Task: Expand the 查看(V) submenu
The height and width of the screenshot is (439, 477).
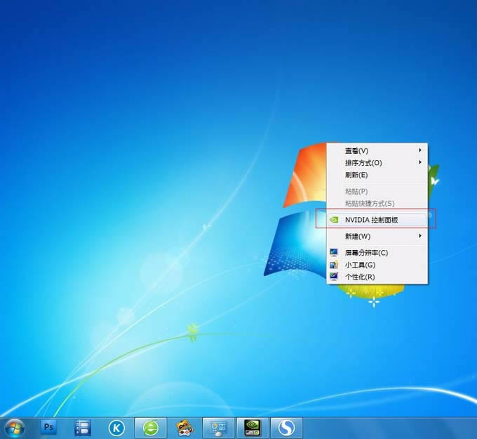Action: 377,150
